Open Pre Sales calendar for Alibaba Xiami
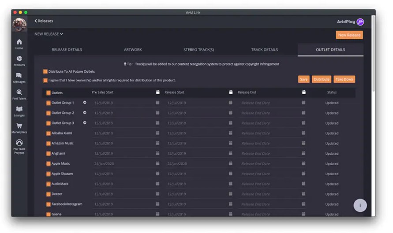The width and height of the screenshot is (393, 233). (157, 133)
